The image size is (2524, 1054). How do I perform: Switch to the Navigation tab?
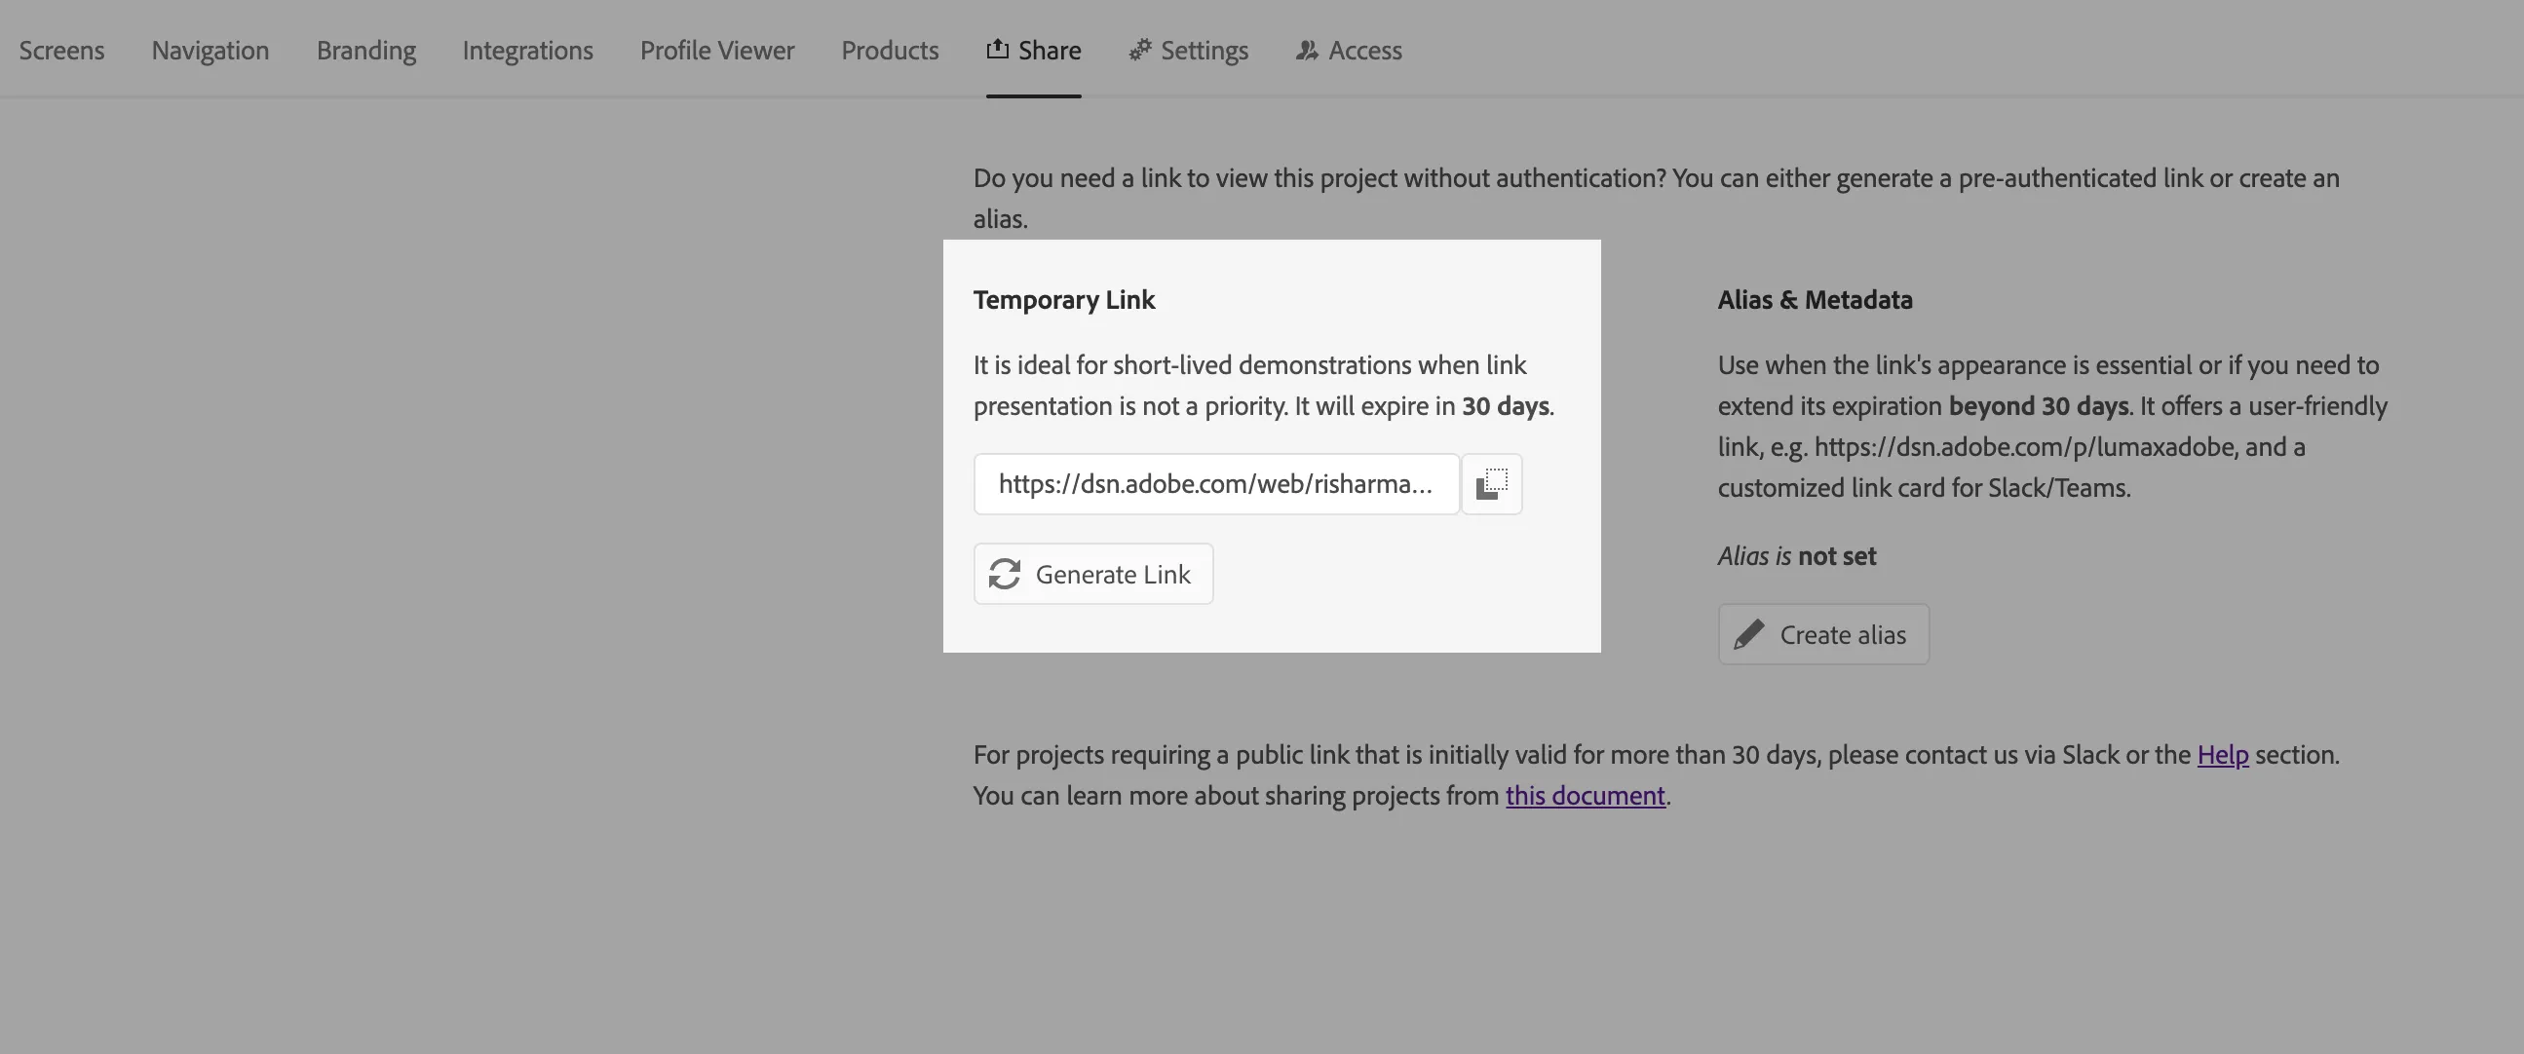pyautogui.click(x=210, y=50)
